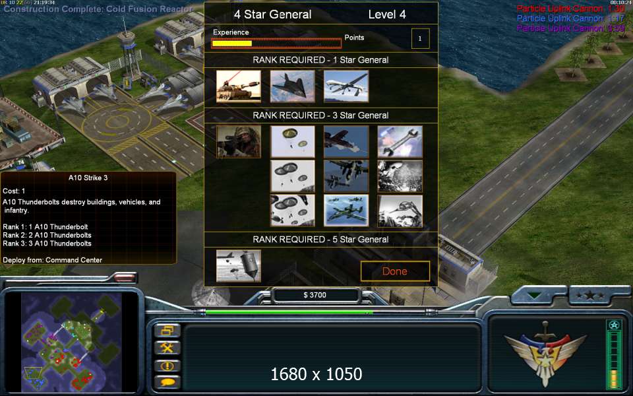The image size is (633, 396).
Task: Choose the A10 Strike 3 icon
Action: pyautogui.click(x=346, y=211)
